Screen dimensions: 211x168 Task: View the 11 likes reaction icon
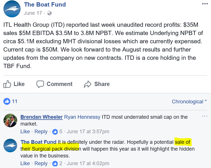[x=7, y=101]
